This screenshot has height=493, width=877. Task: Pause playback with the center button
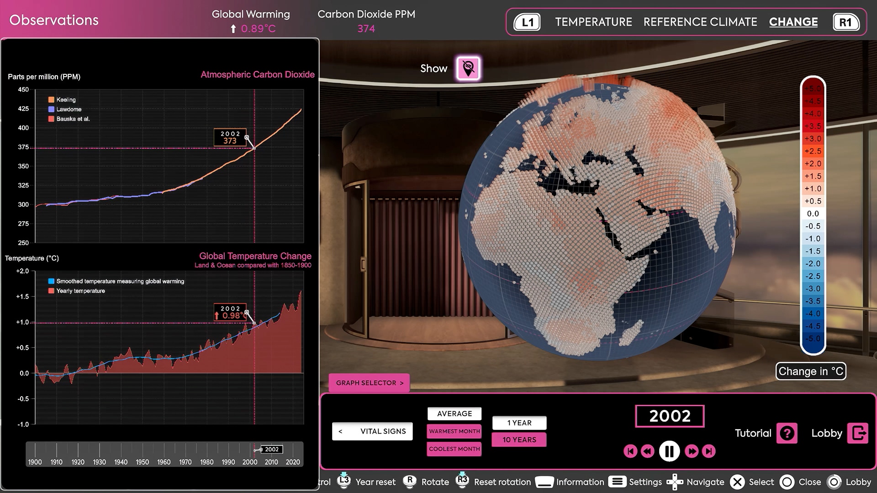click(x=669, y=451)
